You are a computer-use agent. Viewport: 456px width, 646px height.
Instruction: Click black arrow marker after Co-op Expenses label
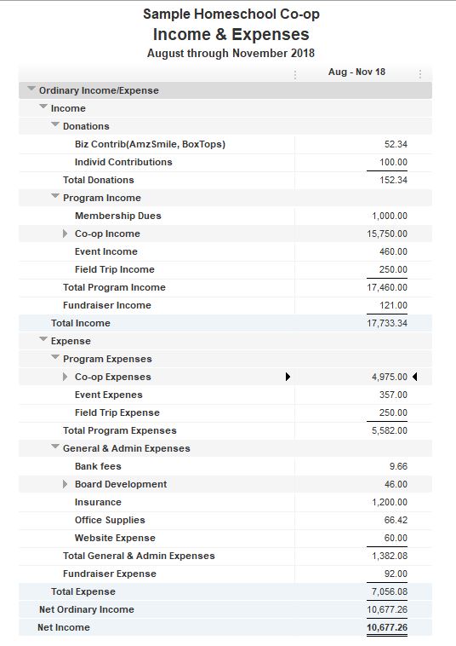[x=288, y=377]
